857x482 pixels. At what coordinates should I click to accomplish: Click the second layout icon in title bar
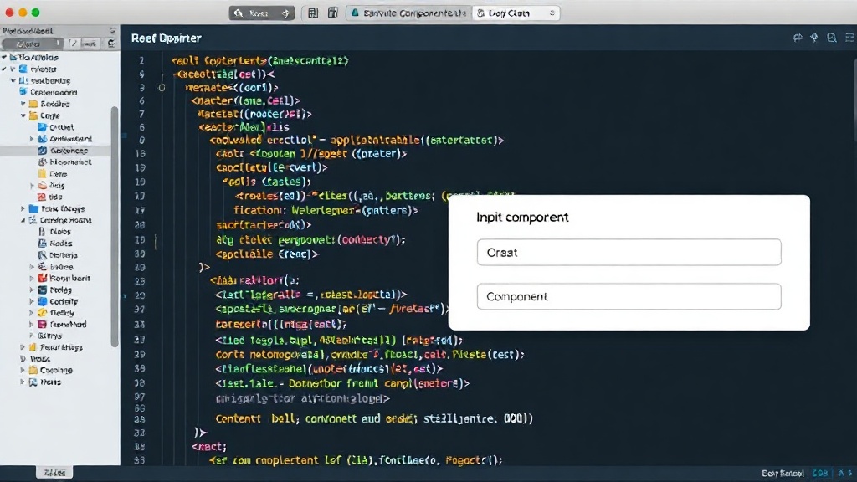click(x=332, y=13)
